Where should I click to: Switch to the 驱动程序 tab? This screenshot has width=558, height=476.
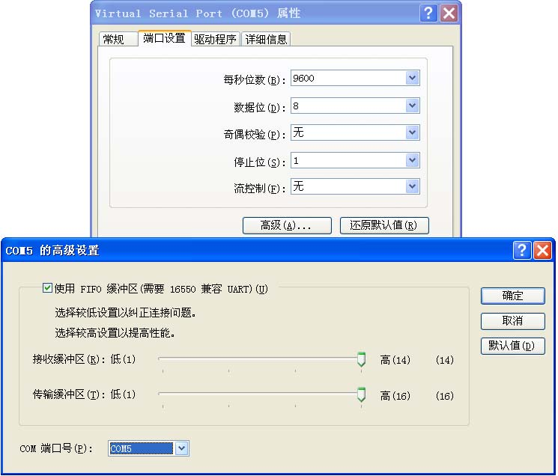click(x=215, y=40)
